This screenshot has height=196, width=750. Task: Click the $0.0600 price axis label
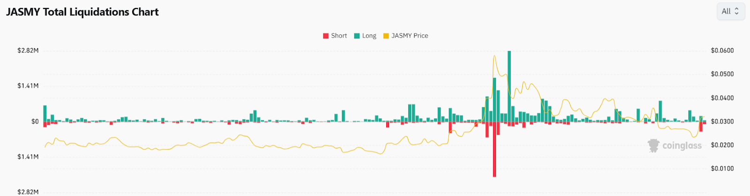[x=722, y=51]
